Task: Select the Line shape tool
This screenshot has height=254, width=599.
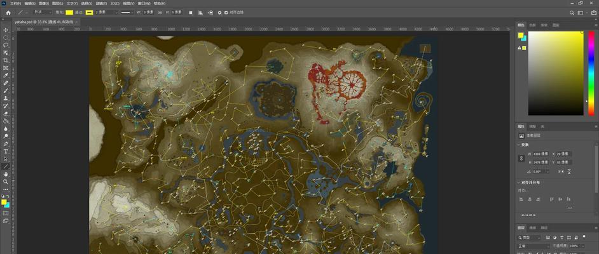Action: [6, 166]
